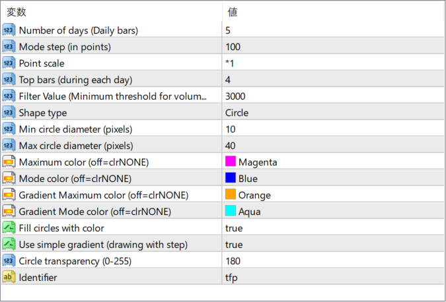Click the integer icon beside Number of days
This screenshot has width=446, height=302.
pos(9,30)
